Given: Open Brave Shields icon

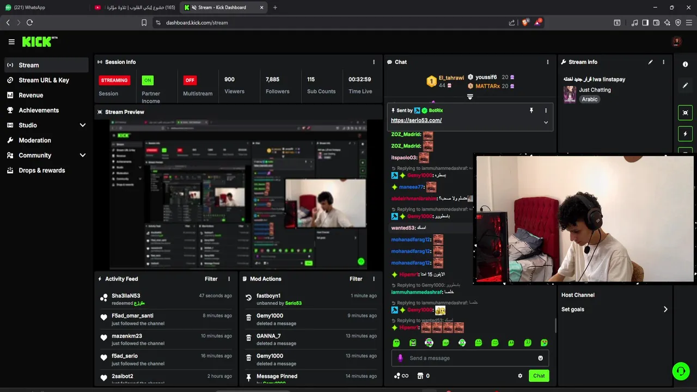Looking at the screenshot, I should 525,22.
